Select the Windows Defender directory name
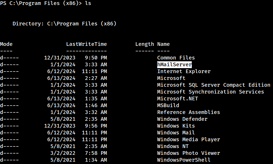This screenshot has height=164, width=273. (182, 119)
